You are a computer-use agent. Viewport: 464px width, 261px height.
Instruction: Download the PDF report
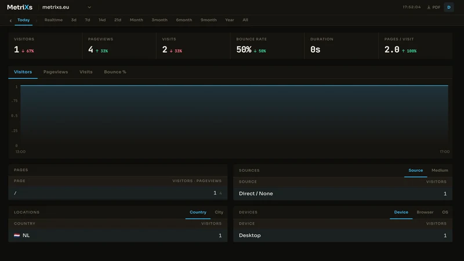[433, 7]
